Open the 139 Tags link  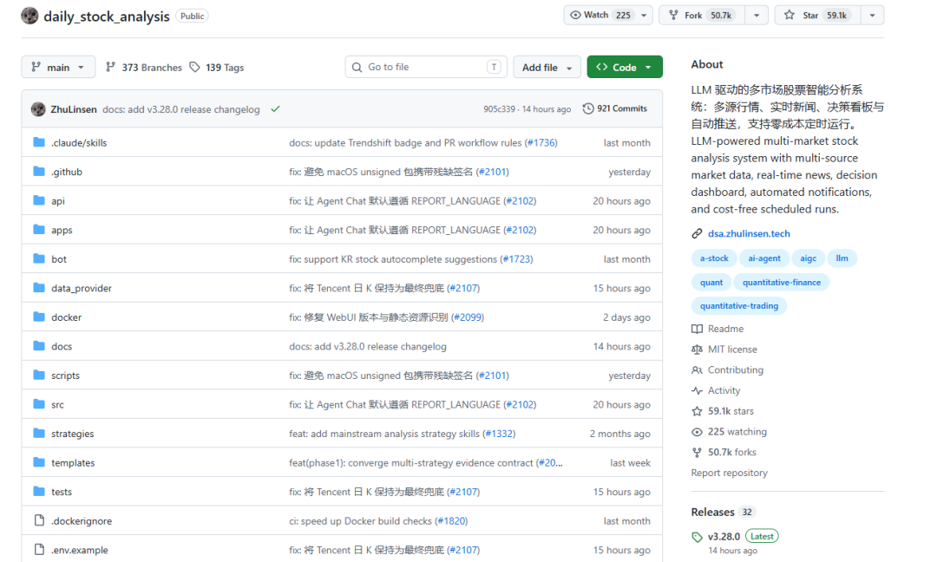coord(217,68)
